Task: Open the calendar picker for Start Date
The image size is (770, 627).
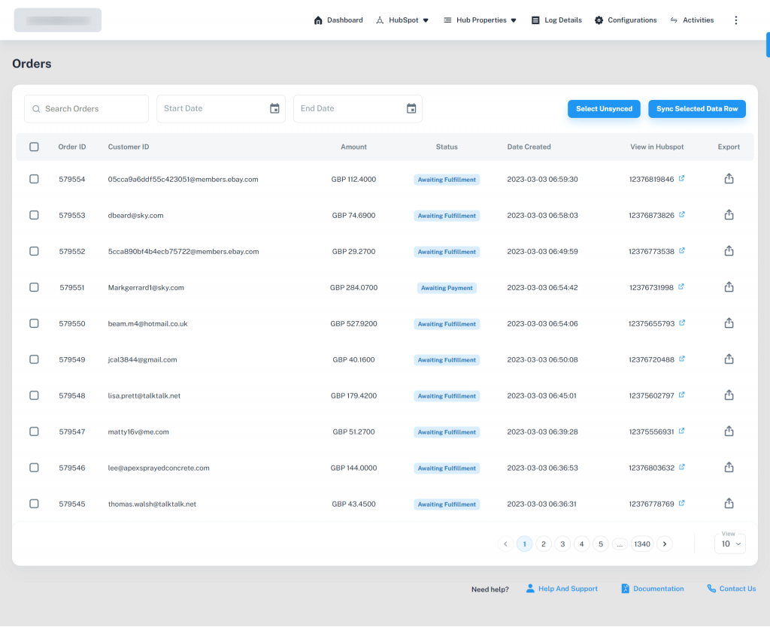Action: coord(274,108)
